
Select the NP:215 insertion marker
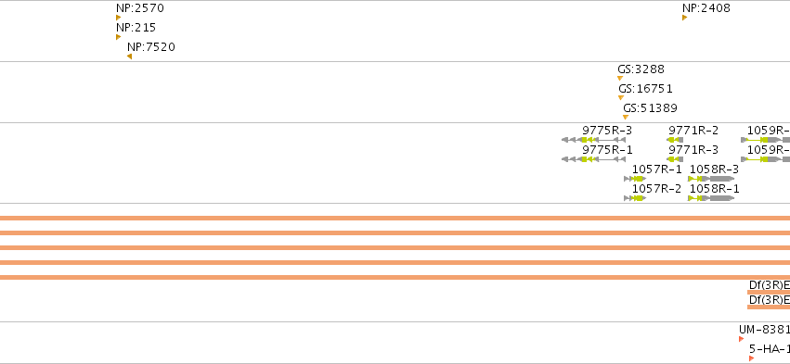point(119,37)
